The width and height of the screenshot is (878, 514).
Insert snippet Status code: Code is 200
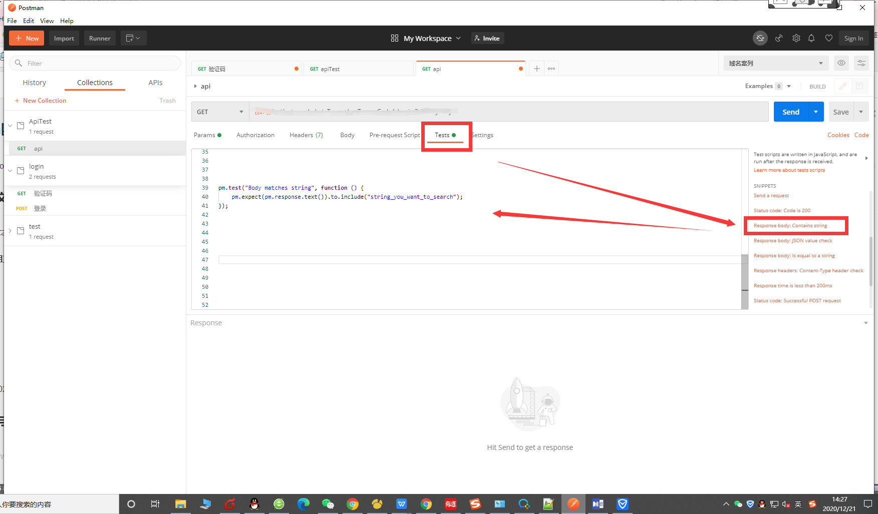[782, 211]
